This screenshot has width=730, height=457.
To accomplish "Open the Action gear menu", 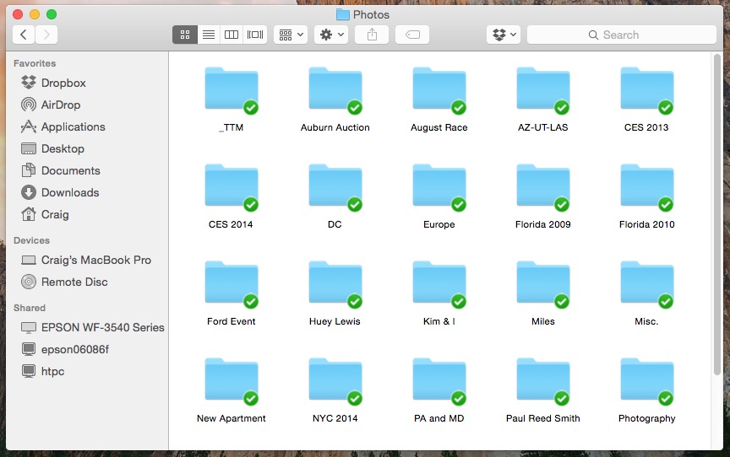I will tap(331, 35).
